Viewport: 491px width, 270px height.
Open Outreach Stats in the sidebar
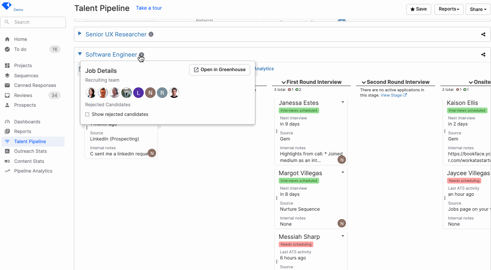click(6, 151)
